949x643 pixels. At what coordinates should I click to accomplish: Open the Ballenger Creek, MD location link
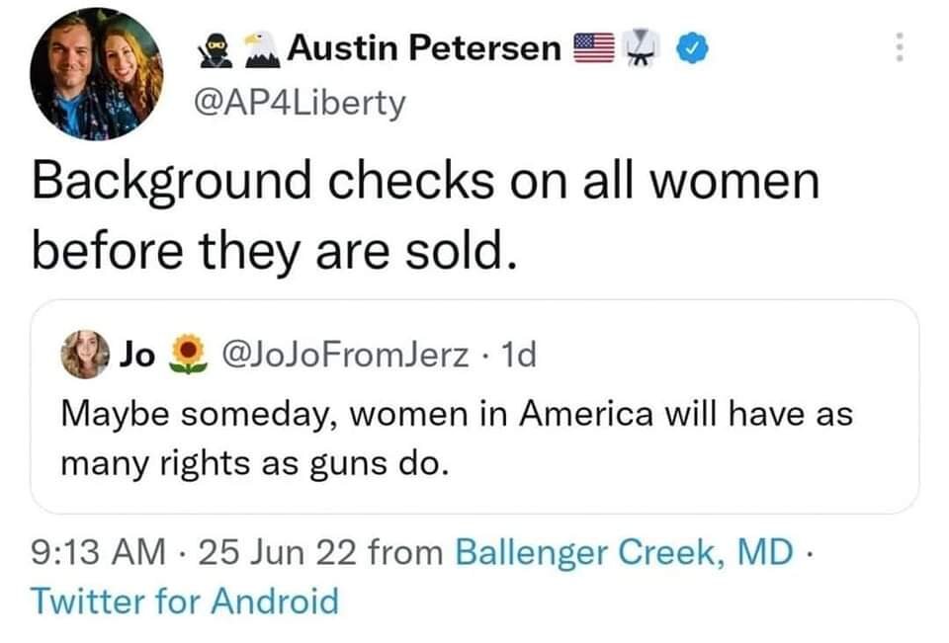point(623,553)
